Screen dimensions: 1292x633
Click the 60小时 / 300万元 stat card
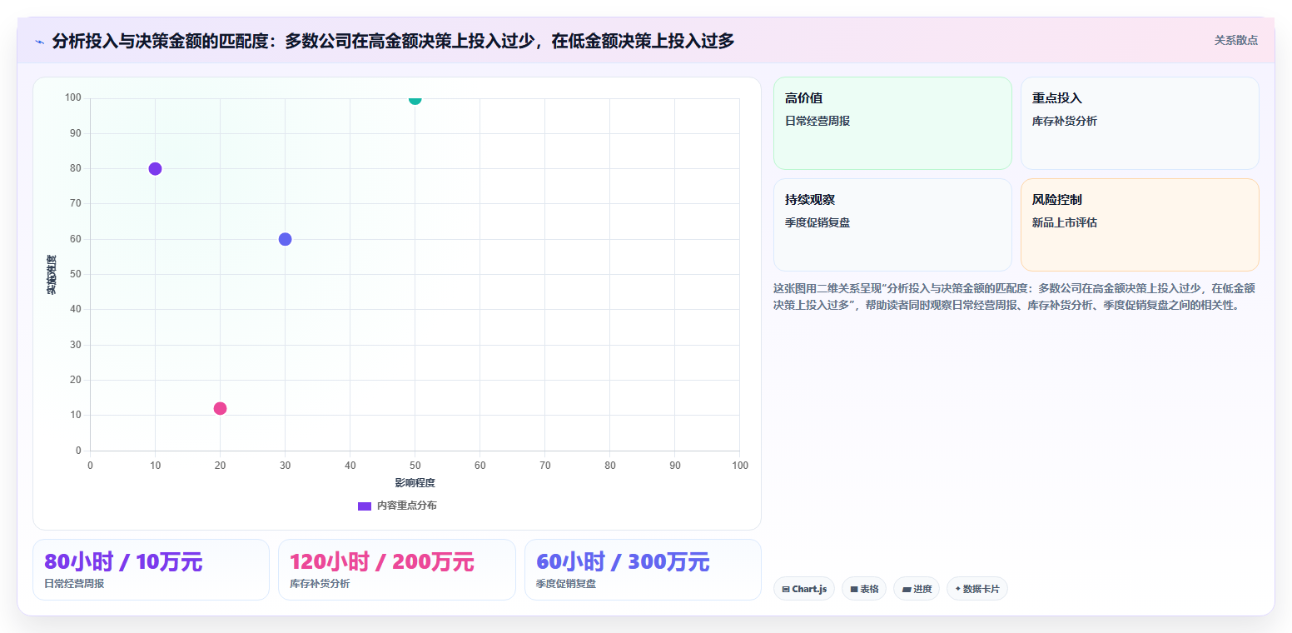(643, 570)
